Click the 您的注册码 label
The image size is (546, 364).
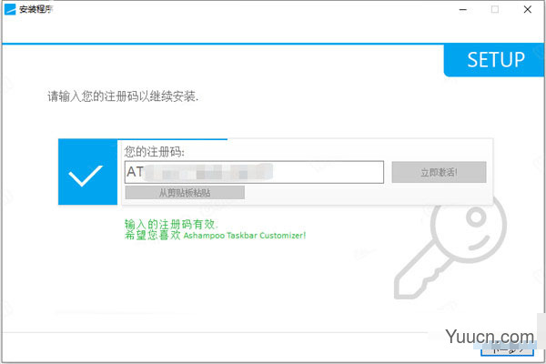[155, 152]
